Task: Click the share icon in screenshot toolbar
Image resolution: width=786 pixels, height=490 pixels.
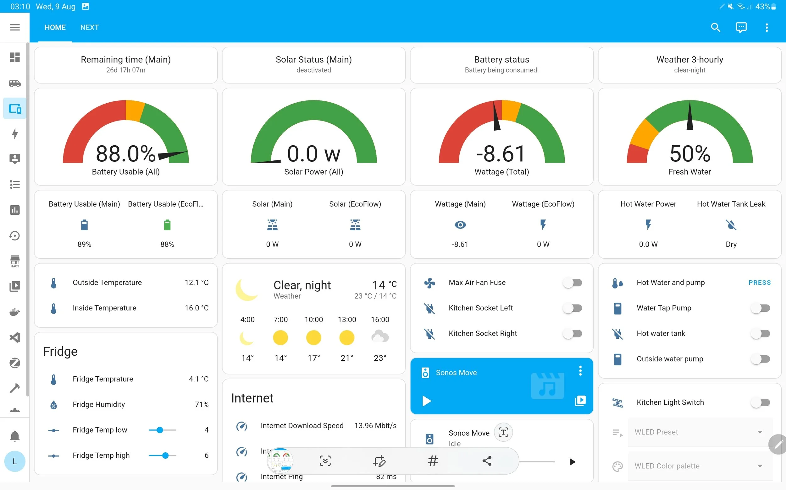Action: pyautogui.click(x=486, y=461)
